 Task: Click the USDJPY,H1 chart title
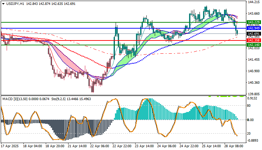pos(15,4)
